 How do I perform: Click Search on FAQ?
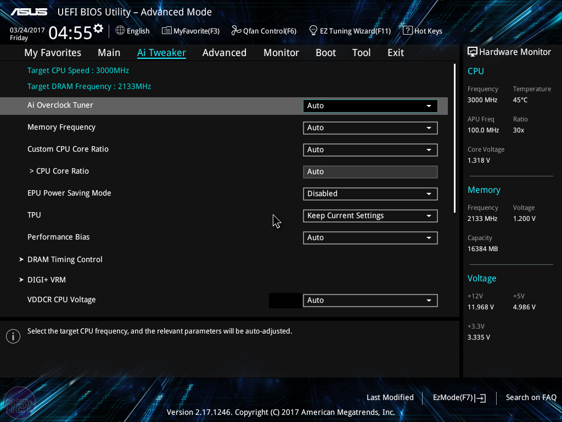531,397
